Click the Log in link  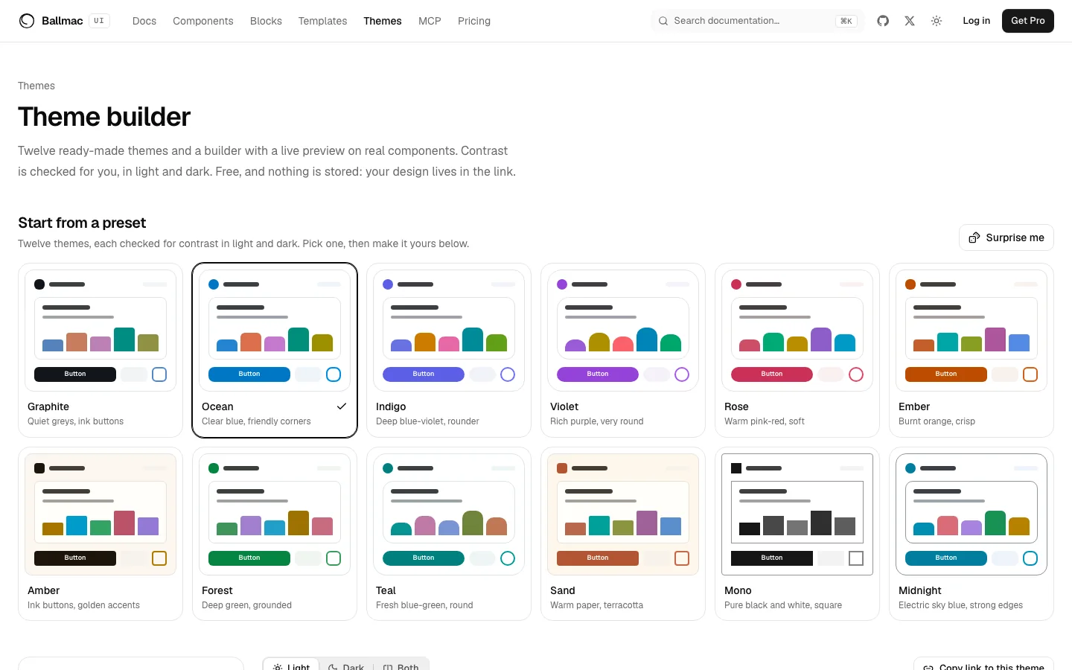976,21
